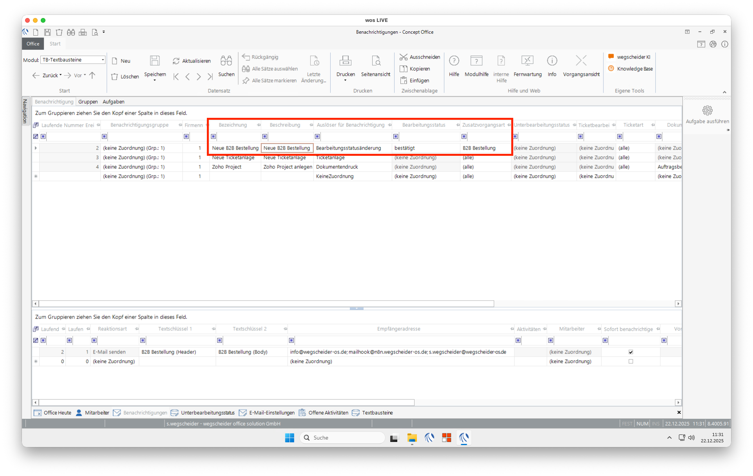Viewport: 753px width, 476px height.
Task: Check Sofort benachrichtigen box in new row
Action: 631,361
